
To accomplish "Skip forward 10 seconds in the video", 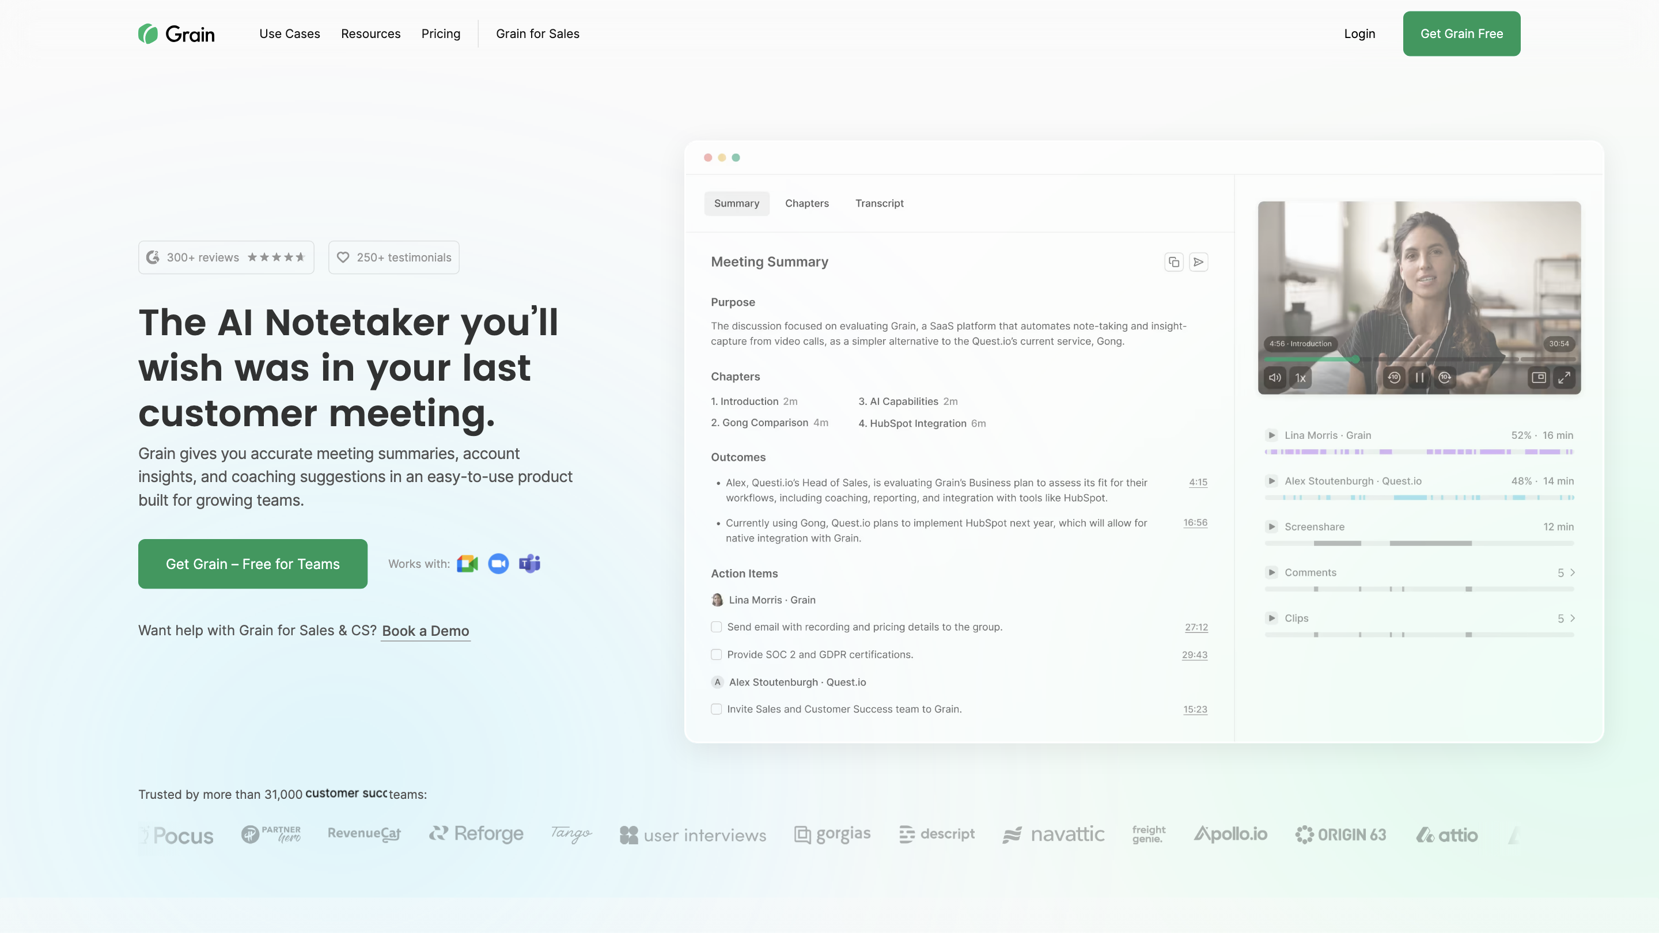I will (1445, 378).
